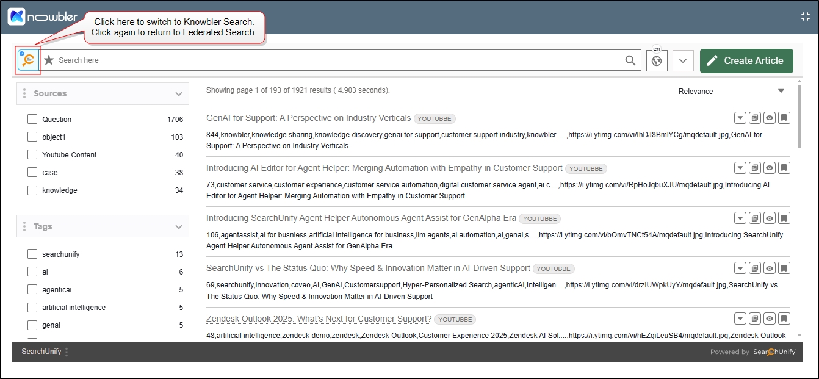The width and height of the screenshot is (819, 379).
Task: Bookmark the Introducing AI Editor result
Action: (x=785, y=168)
